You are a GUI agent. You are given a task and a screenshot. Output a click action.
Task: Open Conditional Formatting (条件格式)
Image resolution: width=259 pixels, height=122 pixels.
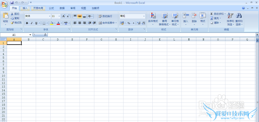[x=153, y=19]
